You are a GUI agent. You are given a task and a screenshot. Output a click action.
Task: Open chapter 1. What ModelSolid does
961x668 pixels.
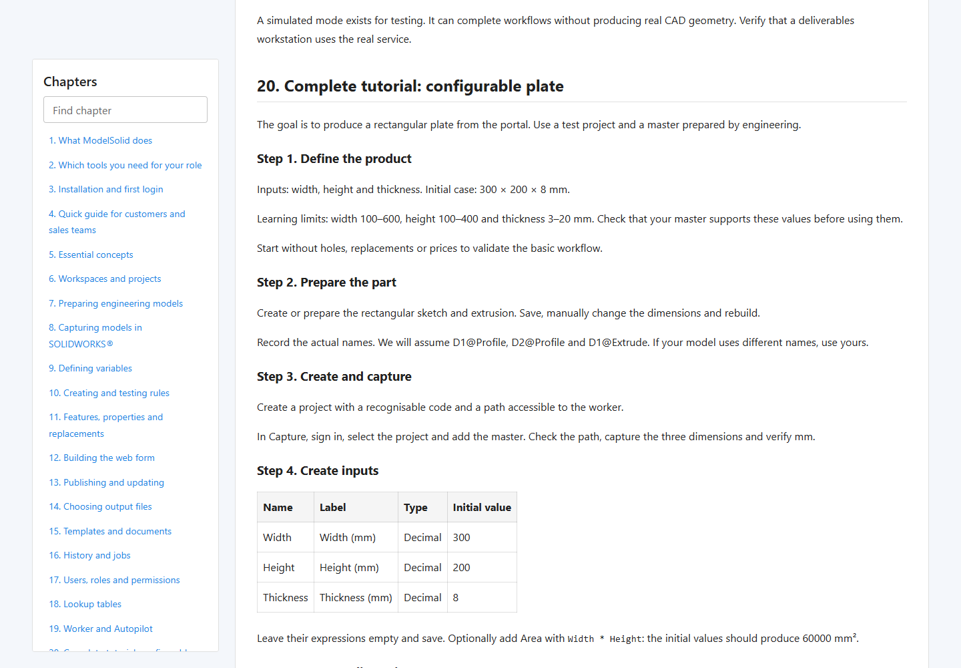100,140
